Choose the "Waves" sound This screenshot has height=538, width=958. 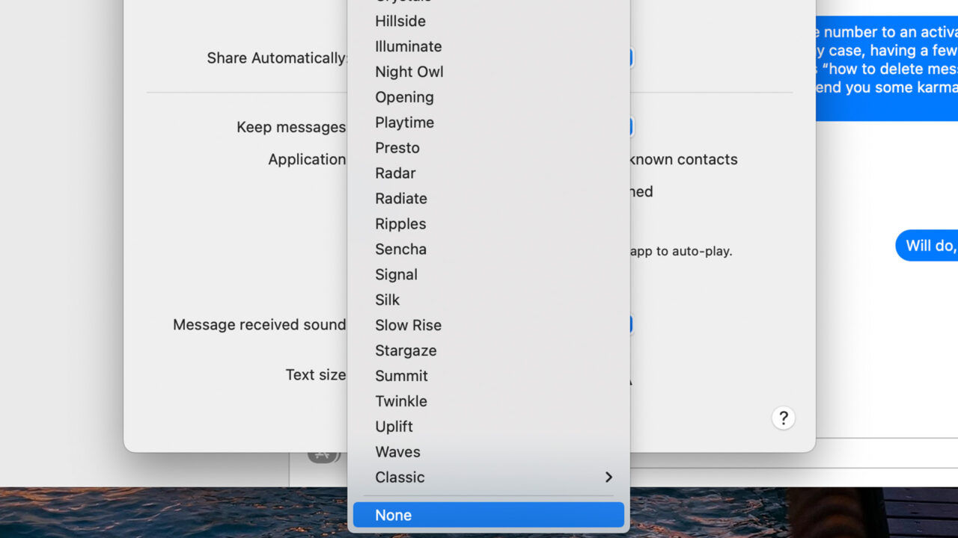(397, 451)
